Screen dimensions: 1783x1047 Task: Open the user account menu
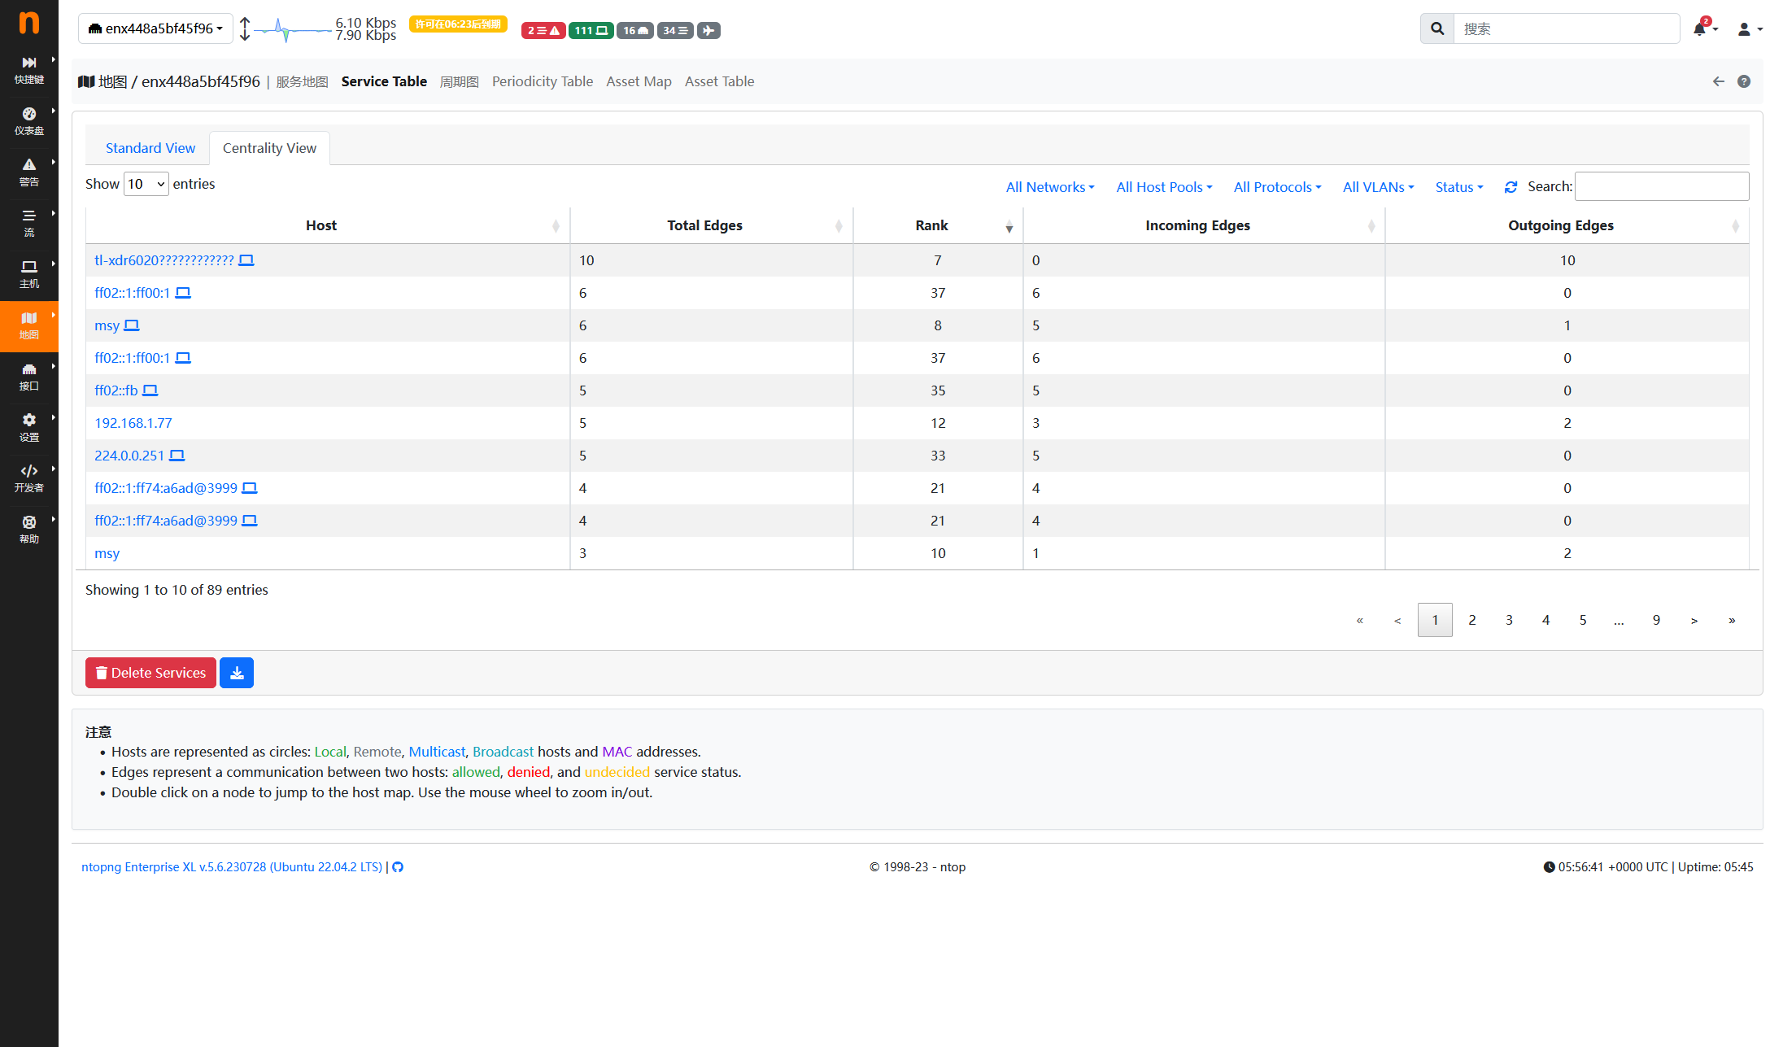pyautogui.click(x=1750, y=28)
